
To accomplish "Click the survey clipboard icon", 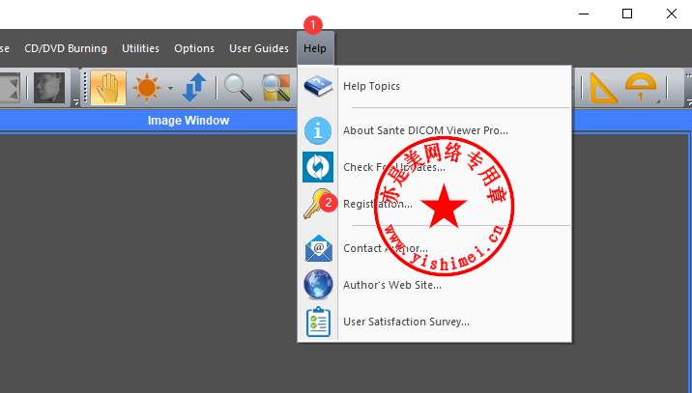I will pos(318,322).
